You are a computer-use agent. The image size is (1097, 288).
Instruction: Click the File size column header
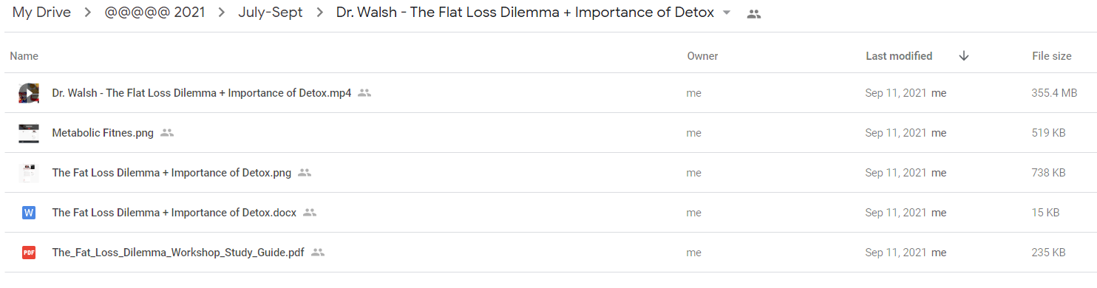[x=1052, y=56]
